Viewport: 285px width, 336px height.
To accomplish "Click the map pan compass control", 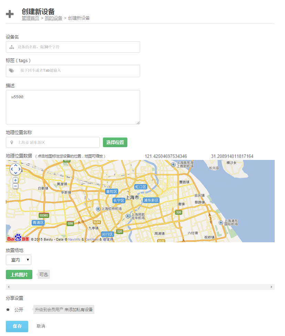I will coord(15,169).
